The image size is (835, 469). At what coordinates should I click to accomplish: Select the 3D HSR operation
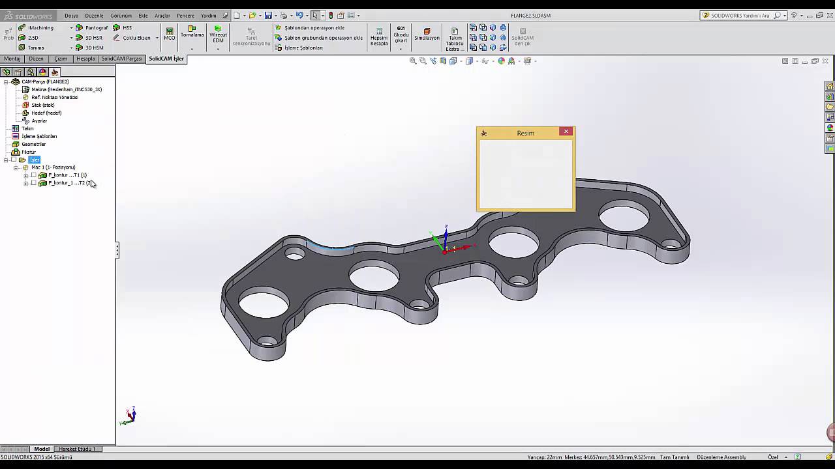pos(89,38)
